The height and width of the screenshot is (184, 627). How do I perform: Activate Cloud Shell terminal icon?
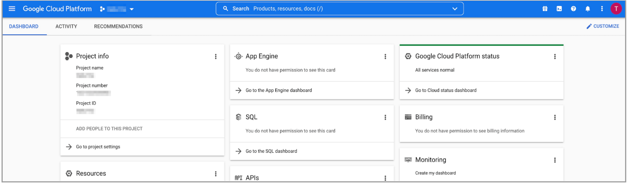(559, 9)
